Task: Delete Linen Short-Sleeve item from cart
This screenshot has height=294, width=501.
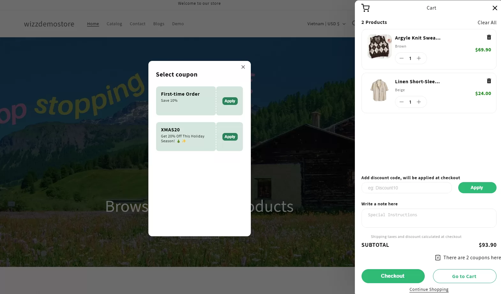Action: (489, 81)
